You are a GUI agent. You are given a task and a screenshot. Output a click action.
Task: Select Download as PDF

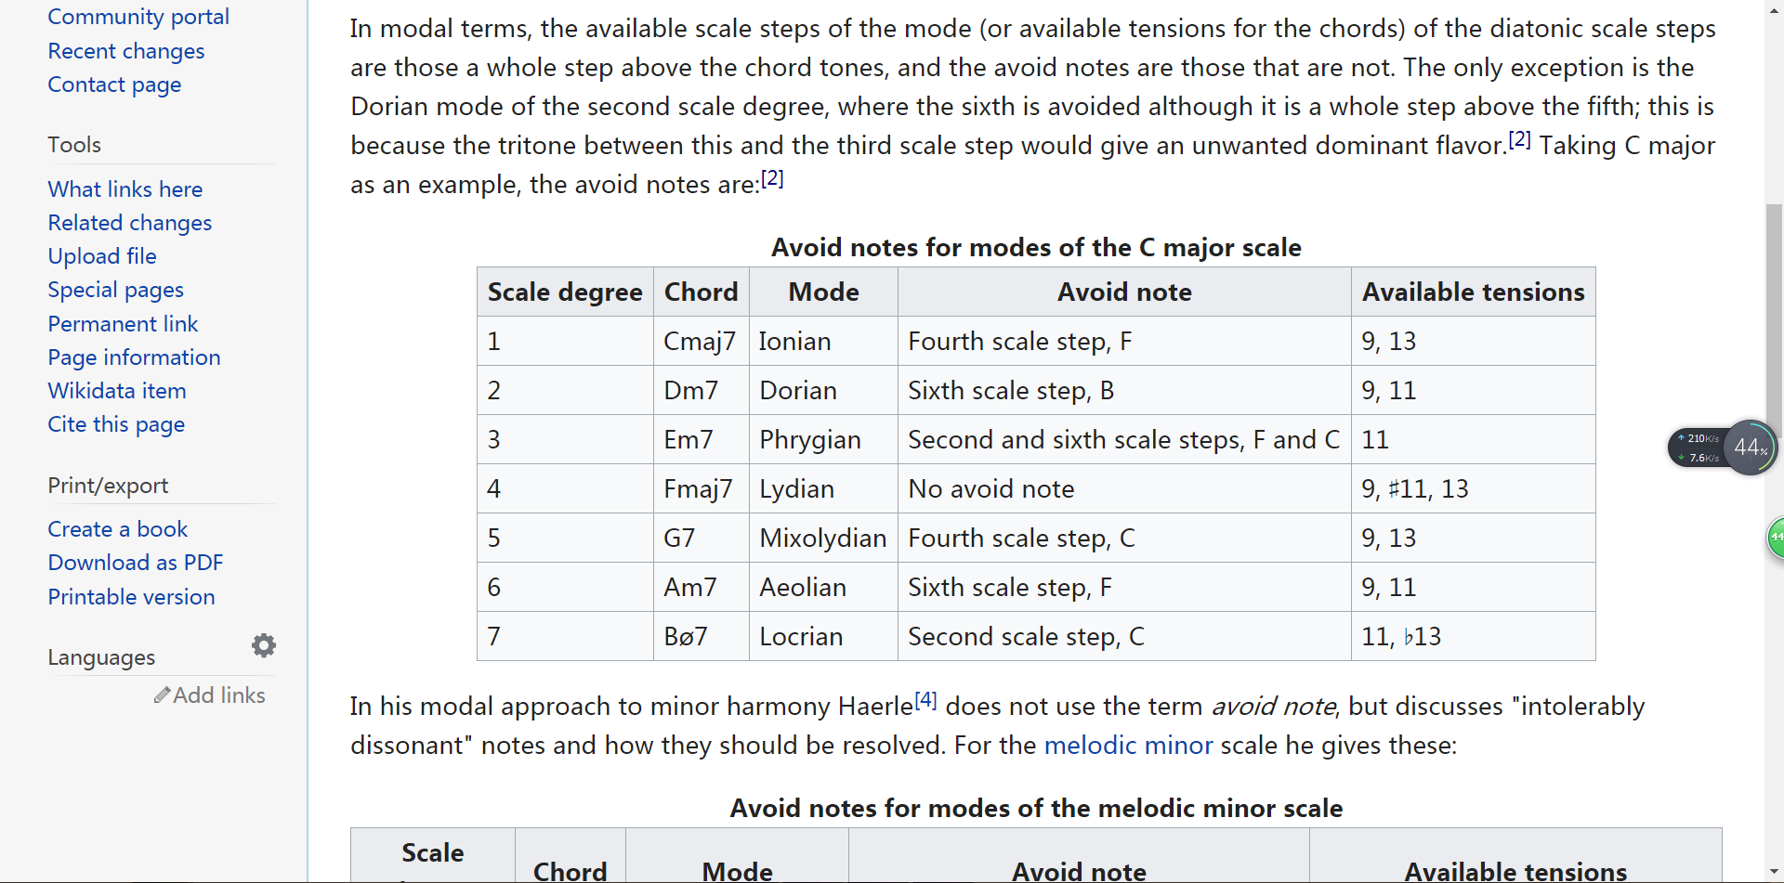click(136, 563)
